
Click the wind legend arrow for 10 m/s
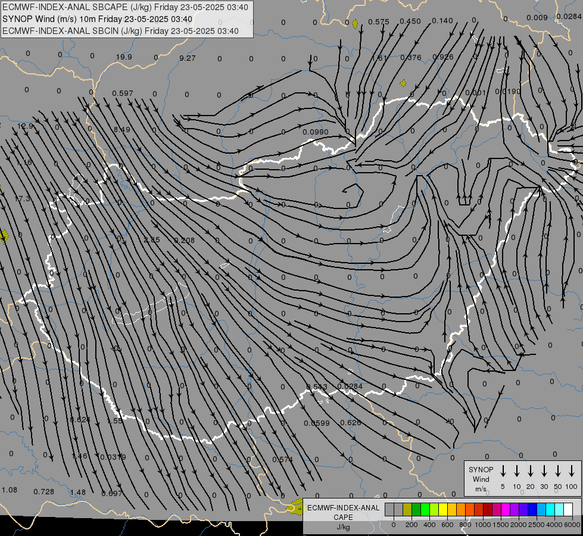coord(516,471)
